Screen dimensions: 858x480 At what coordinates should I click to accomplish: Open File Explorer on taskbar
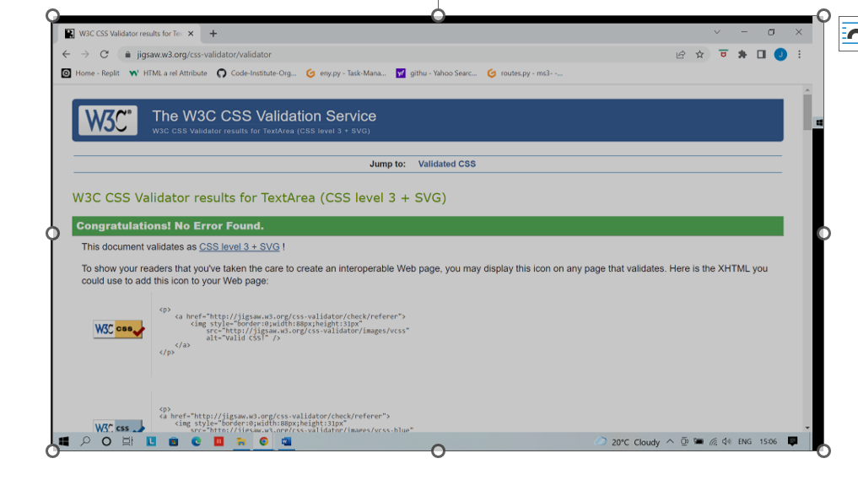pyautogui.click(x=240, y=442)
